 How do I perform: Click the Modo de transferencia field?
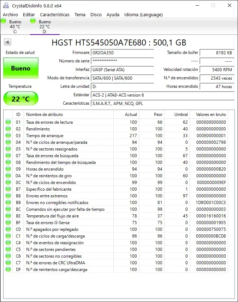coord(123,78)
